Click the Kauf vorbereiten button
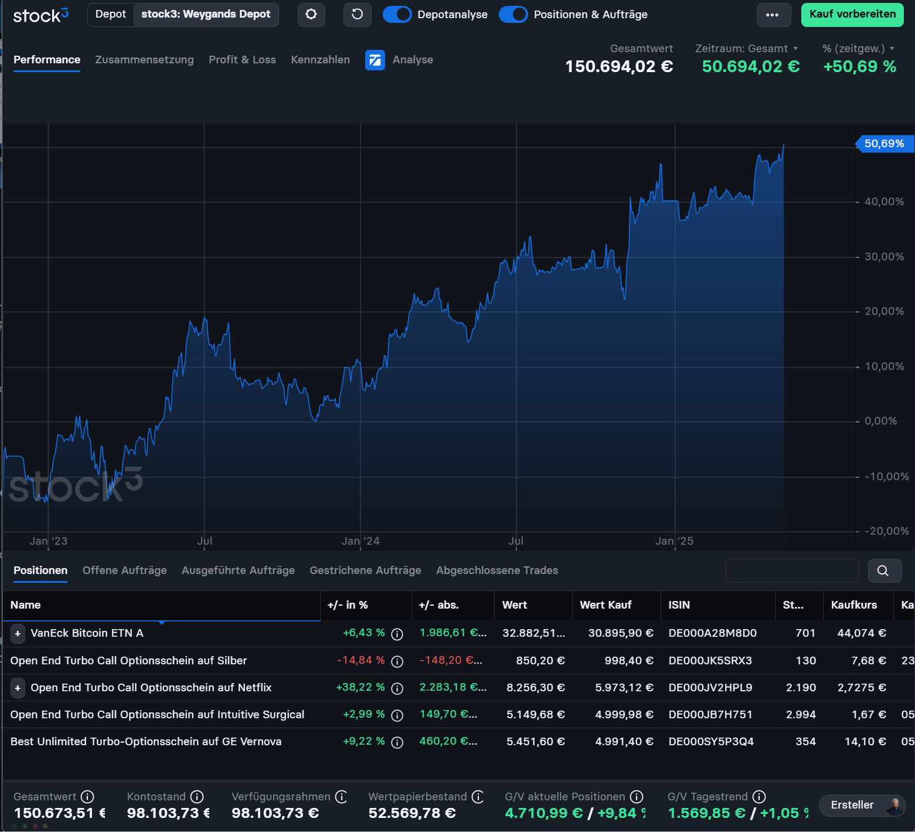This screenshot has height=832, width=915. pos(852,14)
